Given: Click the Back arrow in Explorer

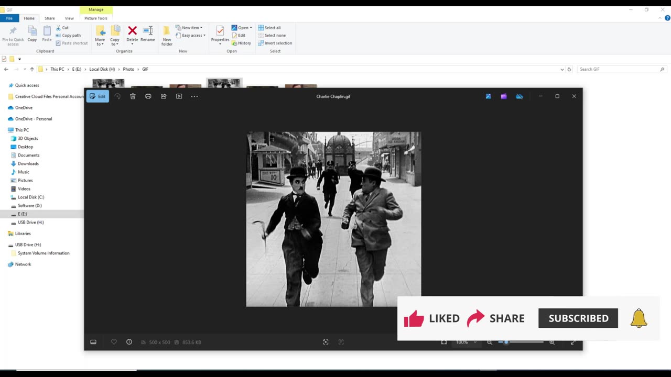Looking at the screenshot, I should tap(6, 69).
